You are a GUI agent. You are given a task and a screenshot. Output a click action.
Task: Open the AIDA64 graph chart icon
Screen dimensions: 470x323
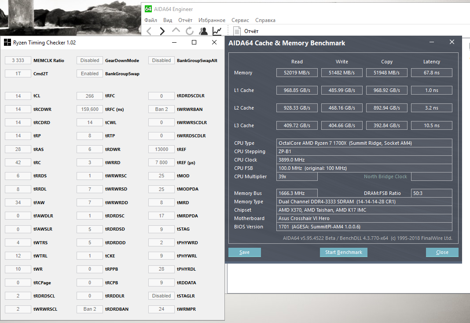[x=217, y=31]
